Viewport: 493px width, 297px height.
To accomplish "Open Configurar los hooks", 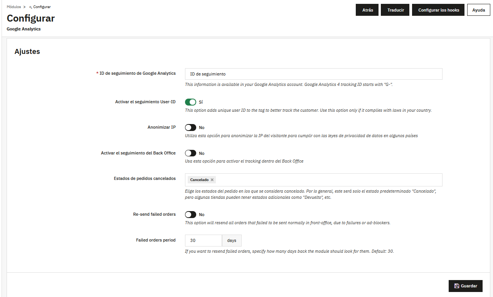I will [x=438, y=10].
